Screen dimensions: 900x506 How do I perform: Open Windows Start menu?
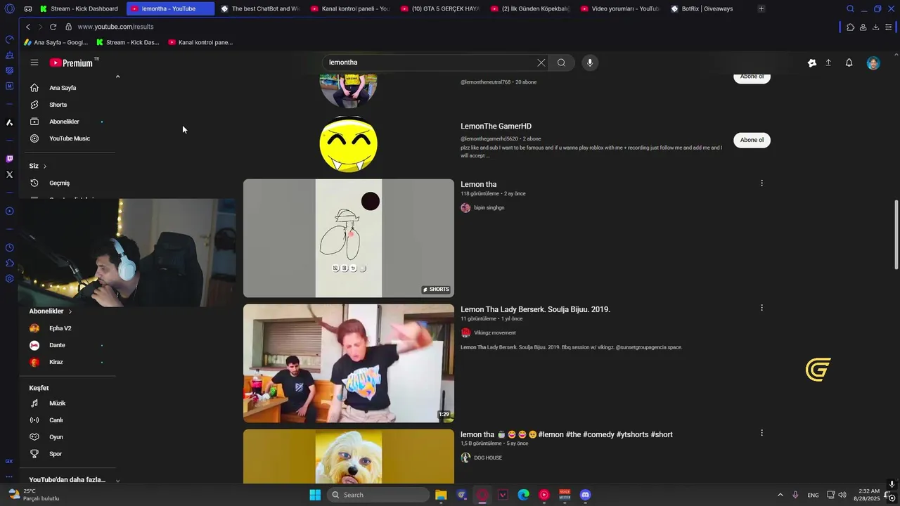[x=315, y=495]
